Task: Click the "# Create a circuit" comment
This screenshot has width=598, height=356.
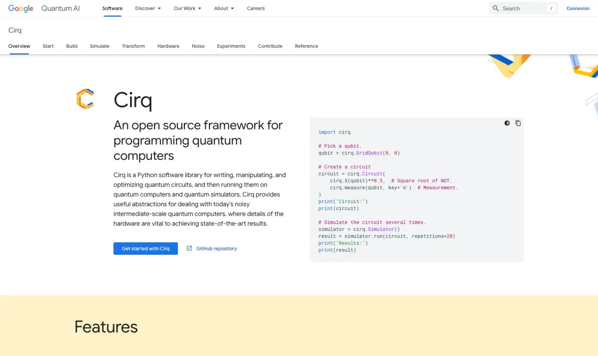Action: (345, 167)
